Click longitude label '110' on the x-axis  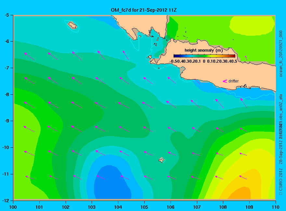276,207
